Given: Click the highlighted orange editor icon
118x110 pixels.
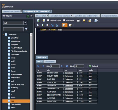Looking at the screenshot, I should 64,25.
